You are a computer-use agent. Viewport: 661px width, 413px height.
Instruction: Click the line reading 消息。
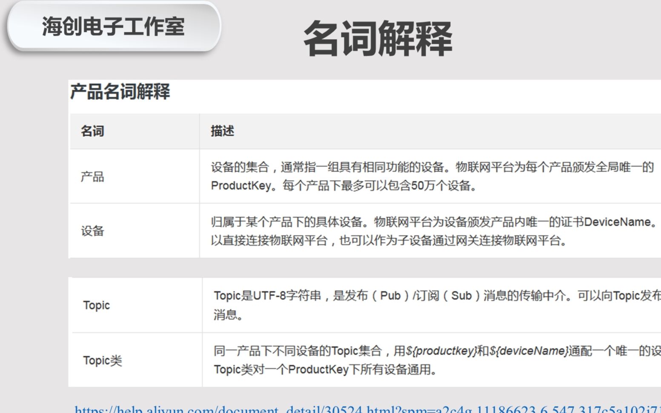(x=228, y=315)
